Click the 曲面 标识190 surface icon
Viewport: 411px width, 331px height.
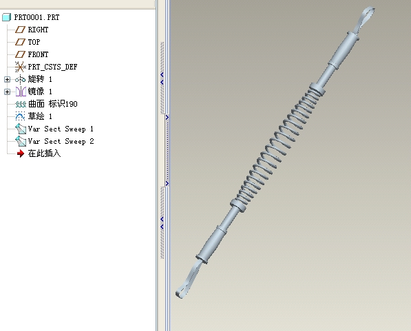(21, 105)
